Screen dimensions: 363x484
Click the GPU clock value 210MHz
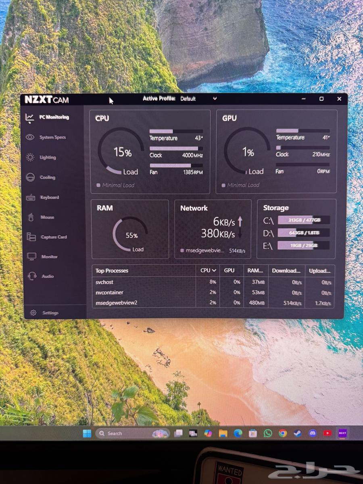tap(321, 154)
